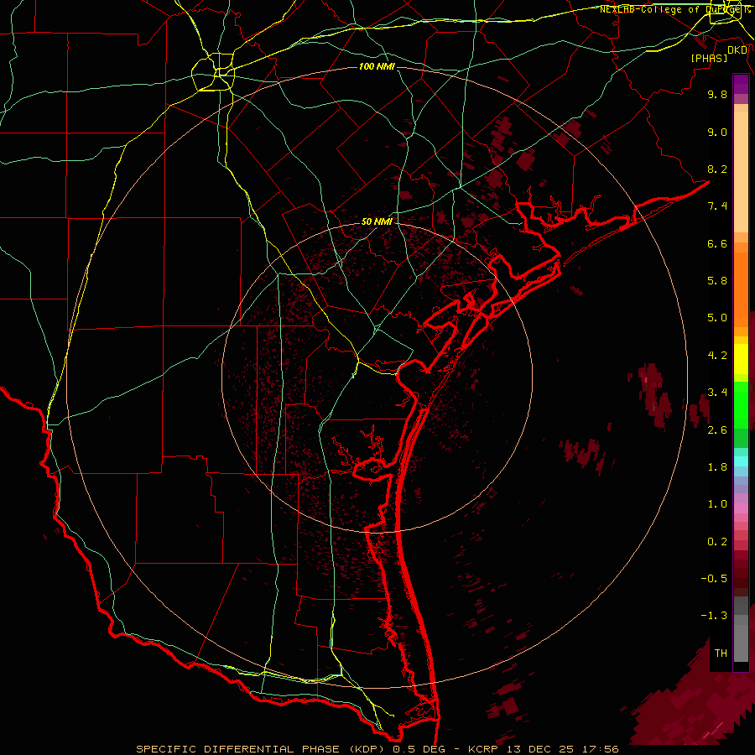
Task: Click the 1.0 value on the color scale
Action: point(717,504)
